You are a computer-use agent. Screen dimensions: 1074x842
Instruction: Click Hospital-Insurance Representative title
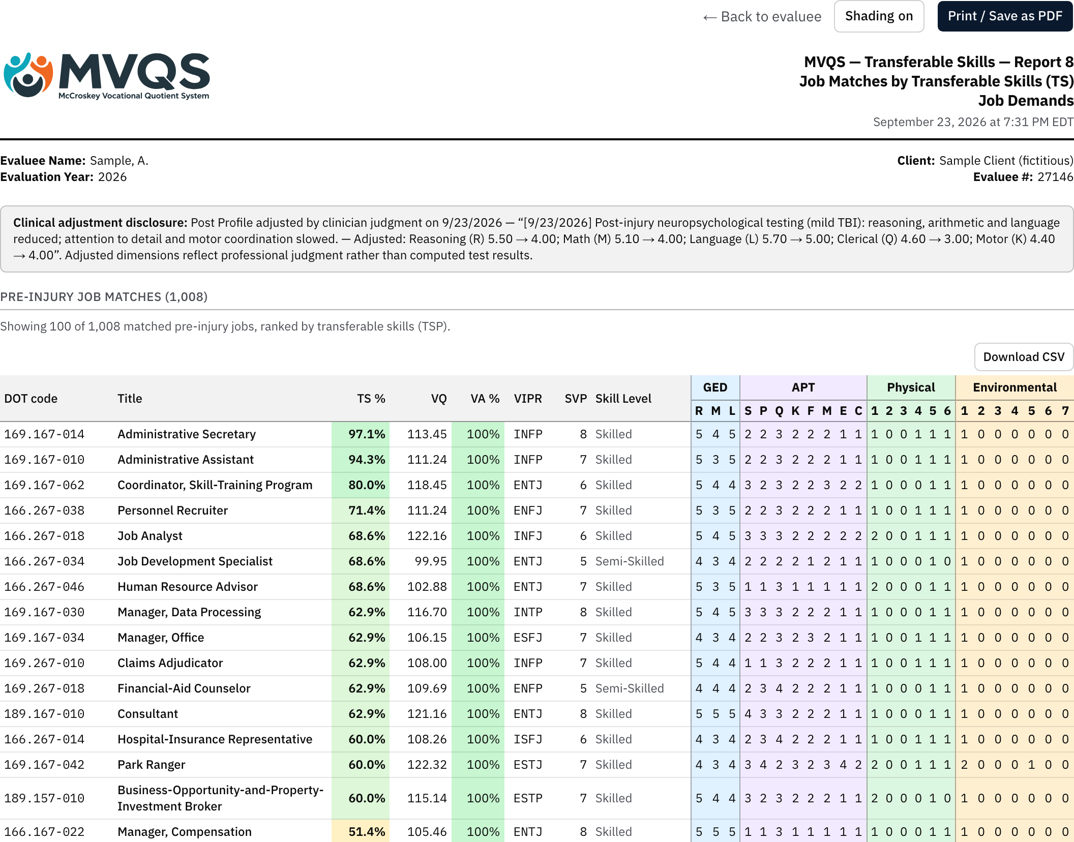click(x=215, y=739)
